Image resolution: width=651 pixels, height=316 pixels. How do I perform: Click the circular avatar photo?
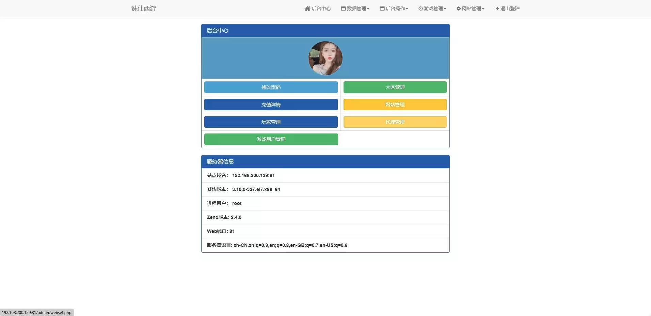pos(325,58)
